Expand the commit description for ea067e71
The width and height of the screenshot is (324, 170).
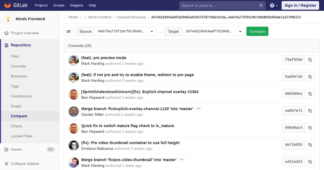198,108
